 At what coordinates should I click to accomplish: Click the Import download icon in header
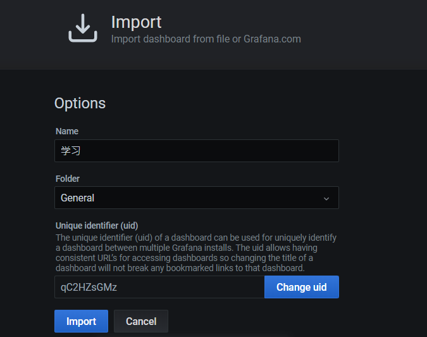coord(83,28)
